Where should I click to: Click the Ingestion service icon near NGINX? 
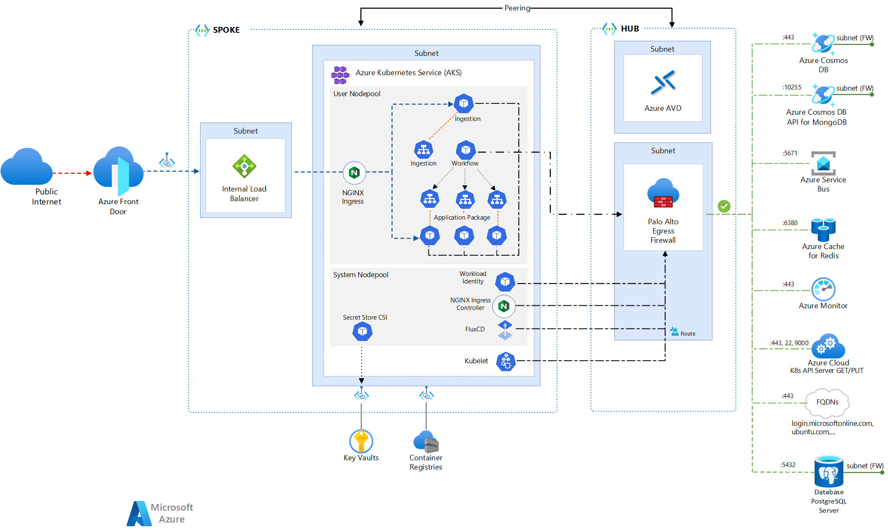point(423,150)
